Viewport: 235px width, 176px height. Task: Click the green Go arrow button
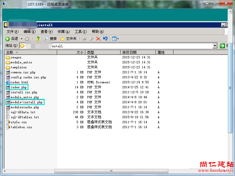point(222,46)
